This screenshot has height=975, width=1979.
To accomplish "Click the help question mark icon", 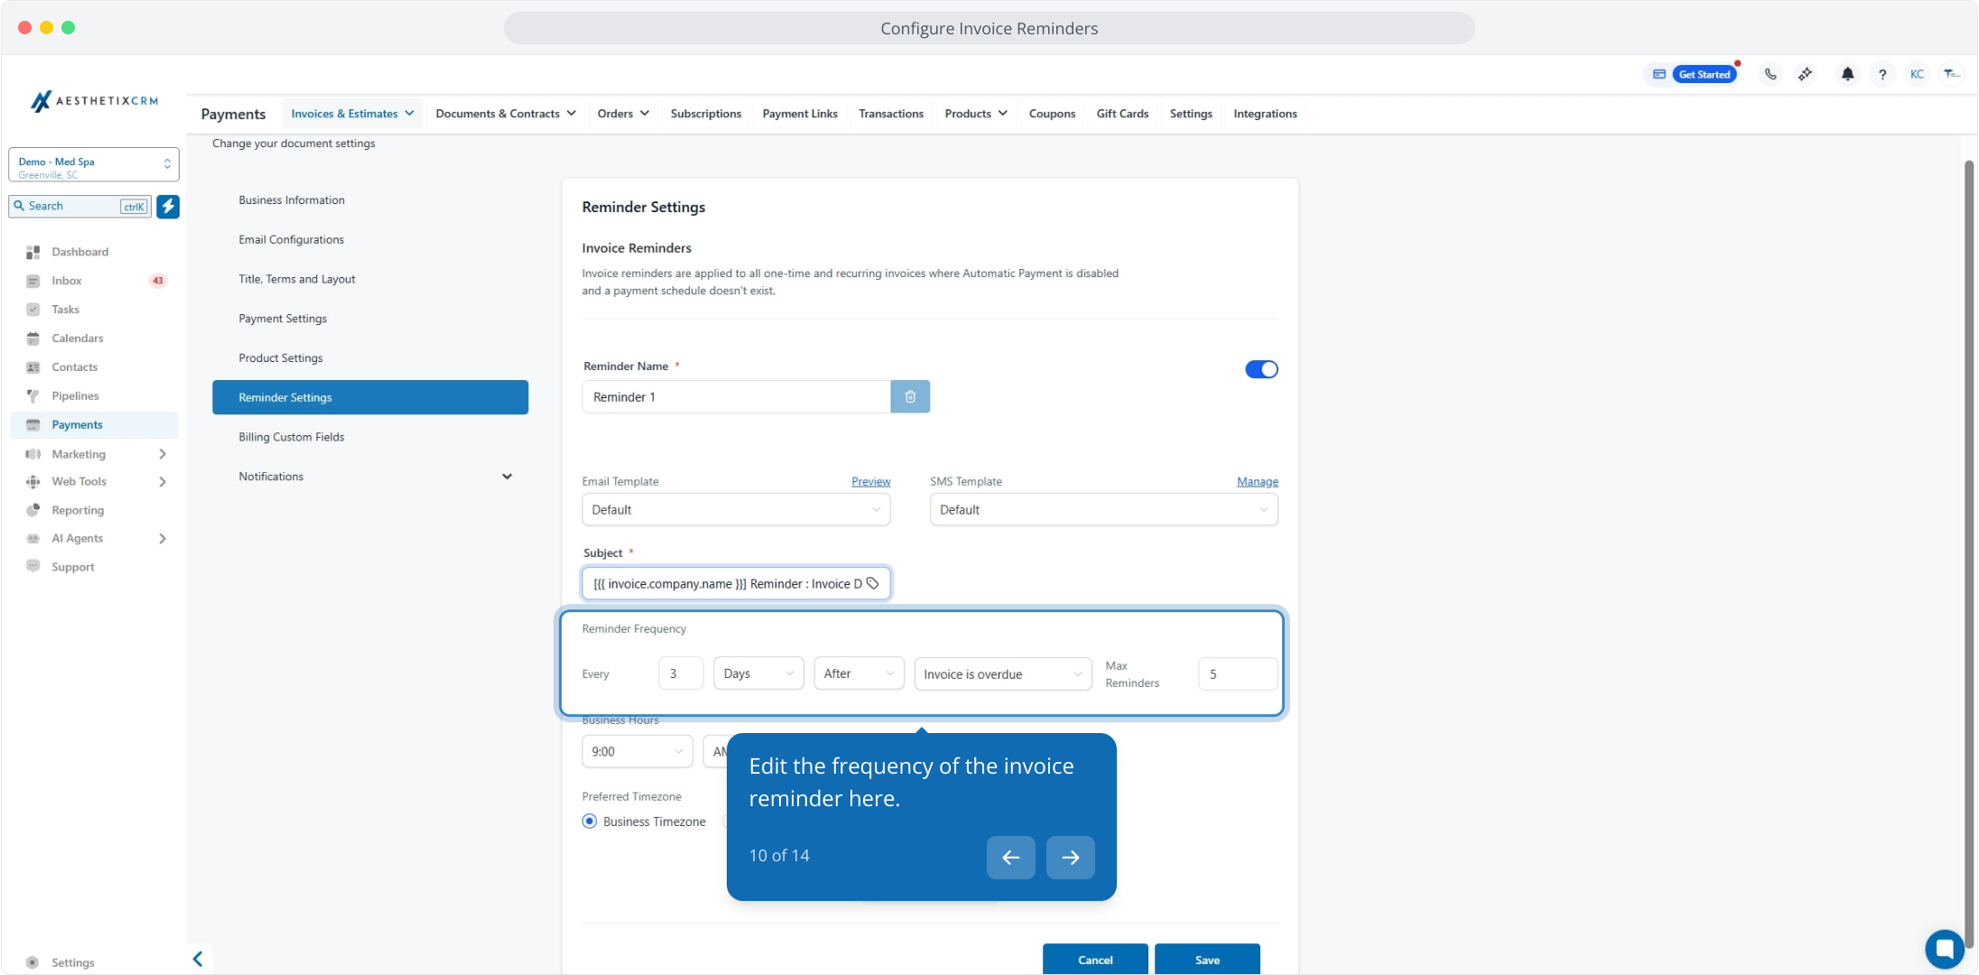I will pyautogui.click(x=1882, y=75).
